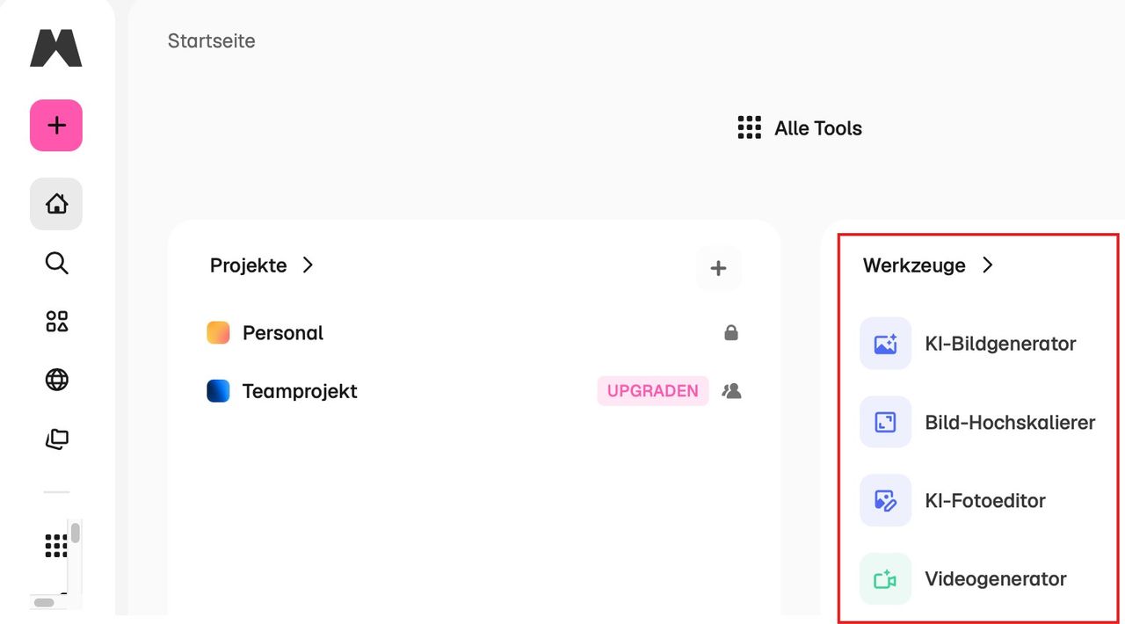Expand the Werkzeuge section chevron
Viewport: 1125px width, 624px height.
click(x=988, y=265)
